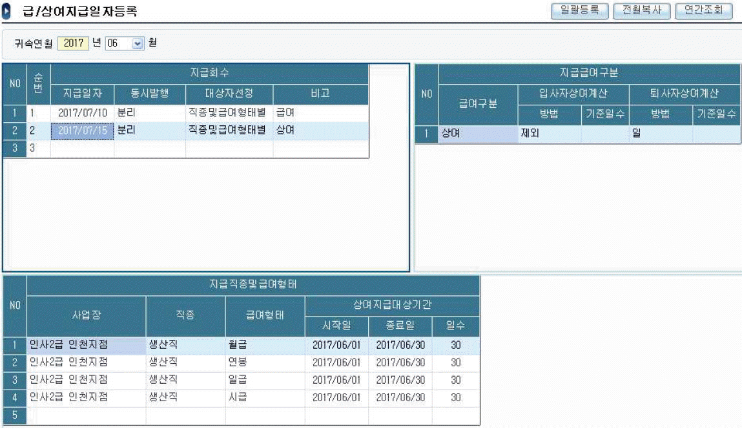Select payment date 2017/07/10 cell

(x=82, y=113)
